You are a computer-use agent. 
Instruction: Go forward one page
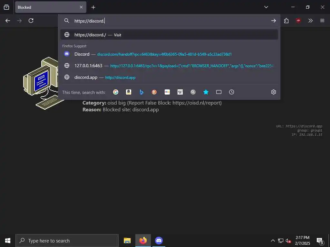click(x=19, y=21)
